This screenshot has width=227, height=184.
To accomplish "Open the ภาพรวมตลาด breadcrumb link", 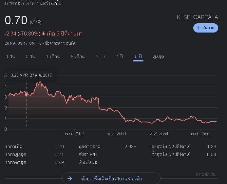I will point(20,3).
